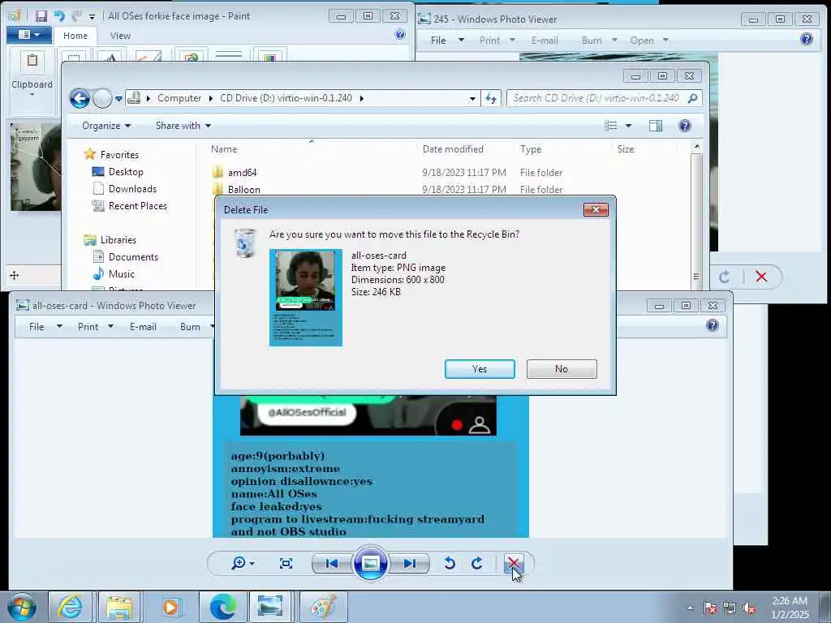The height and width of the screenshot is (623, 831).
Task: Open Documents library in navigation pane
Action: (133, 257)
